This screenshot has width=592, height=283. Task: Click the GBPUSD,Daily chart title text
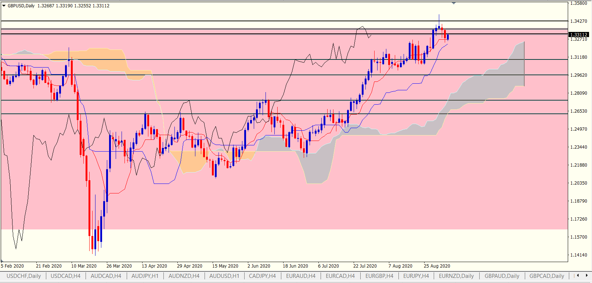point(21,6)
